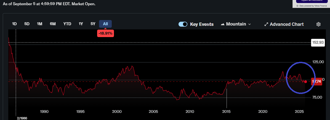Select the 5Y time range
This screenshot has width=330, height=120.
[93, 24]
